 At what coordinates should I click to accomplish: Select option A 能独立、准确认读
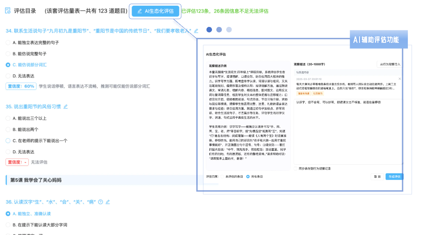pyautogui.click(x=8, y=214)
